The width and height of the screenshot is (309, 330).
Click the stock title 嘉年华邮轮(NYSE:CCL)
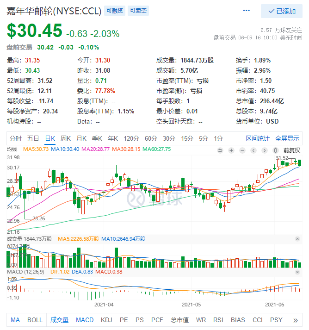click(x=54, y=11)
